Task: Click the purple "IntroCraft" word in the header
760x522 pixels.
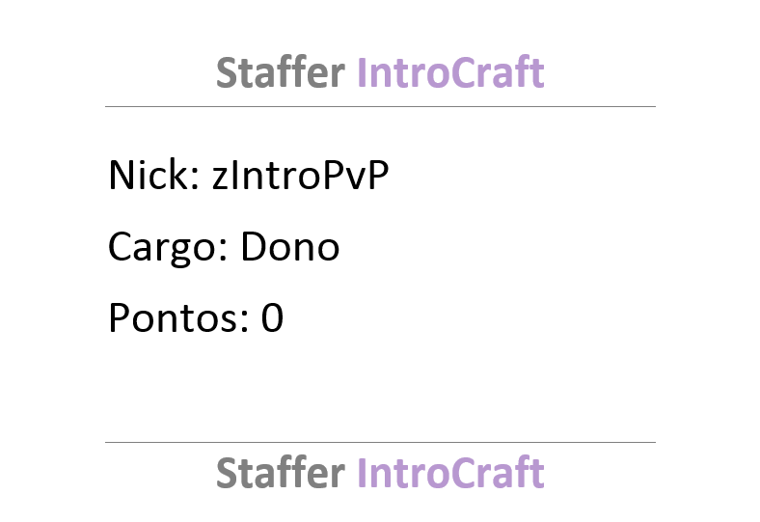Action: click(450, 72)
